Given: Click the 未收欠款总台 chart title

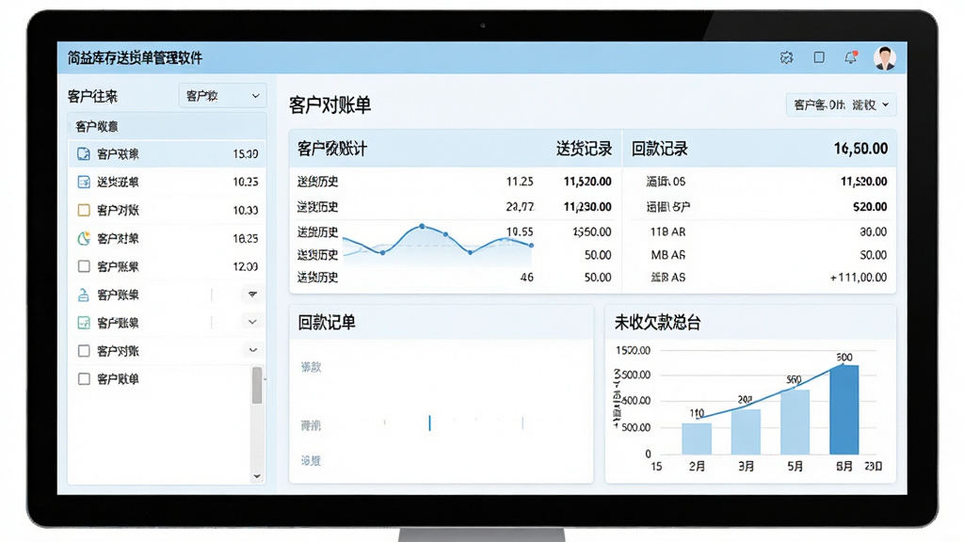Looking at the screenshot, I should pos(658,323).
